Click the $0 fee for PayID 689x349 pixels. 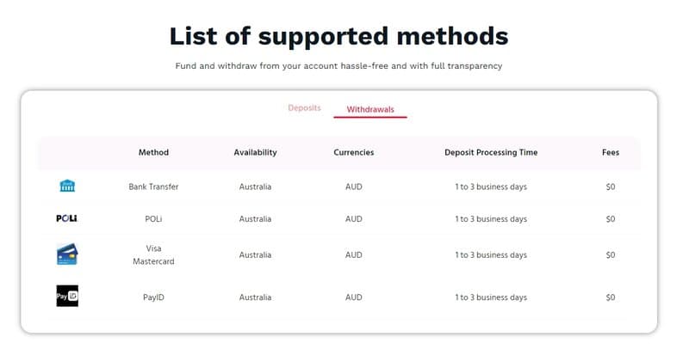(x=611, y=297)
